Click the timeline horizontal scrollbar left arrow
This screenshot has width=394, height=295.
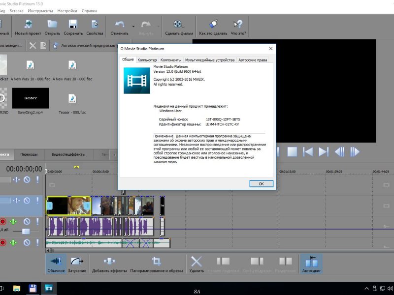(48, 250)
